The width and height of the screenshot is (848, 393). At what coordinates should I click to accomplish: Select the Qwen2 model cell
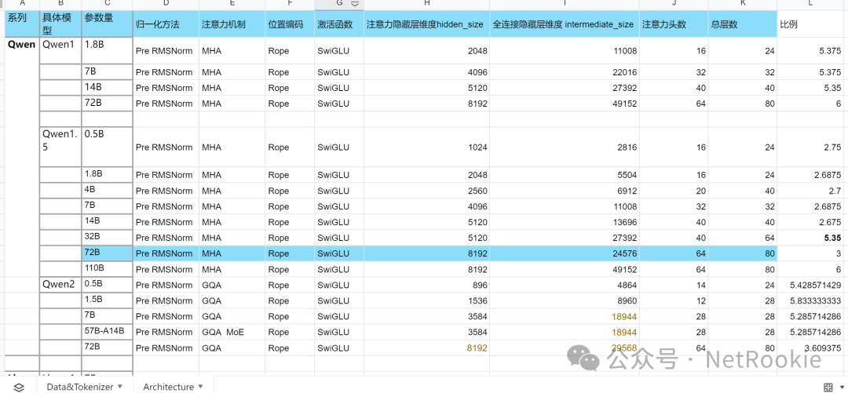[x=60, y=284]
